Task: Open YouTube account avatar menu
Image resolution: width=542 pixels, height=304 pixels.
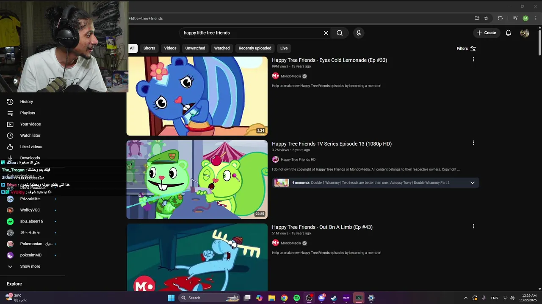Action: (x=525, y=33)
